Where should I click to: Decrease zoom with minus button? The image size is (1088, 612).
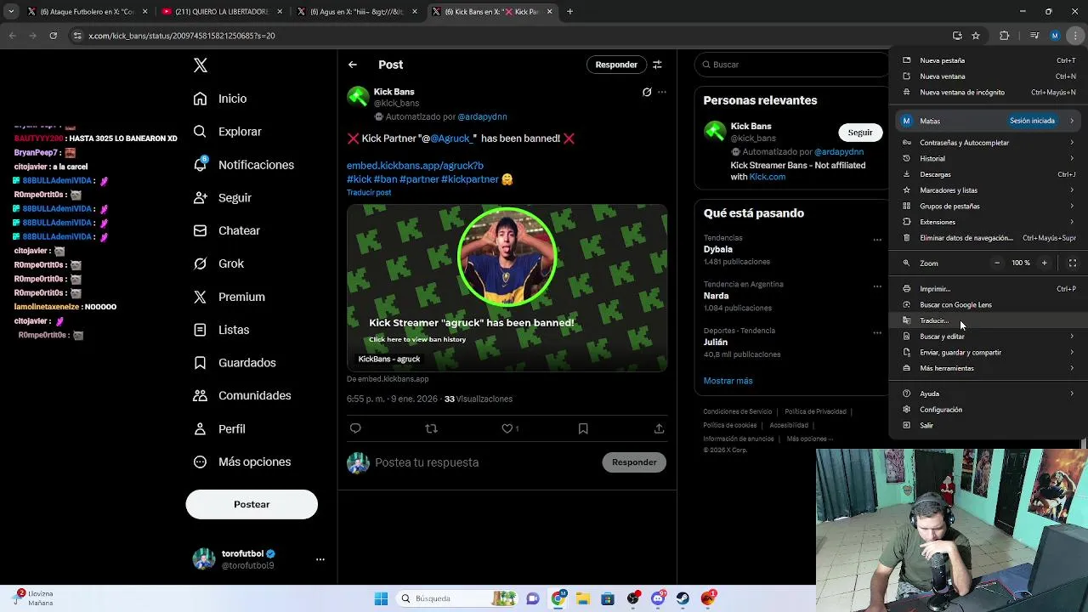[997, 263]
